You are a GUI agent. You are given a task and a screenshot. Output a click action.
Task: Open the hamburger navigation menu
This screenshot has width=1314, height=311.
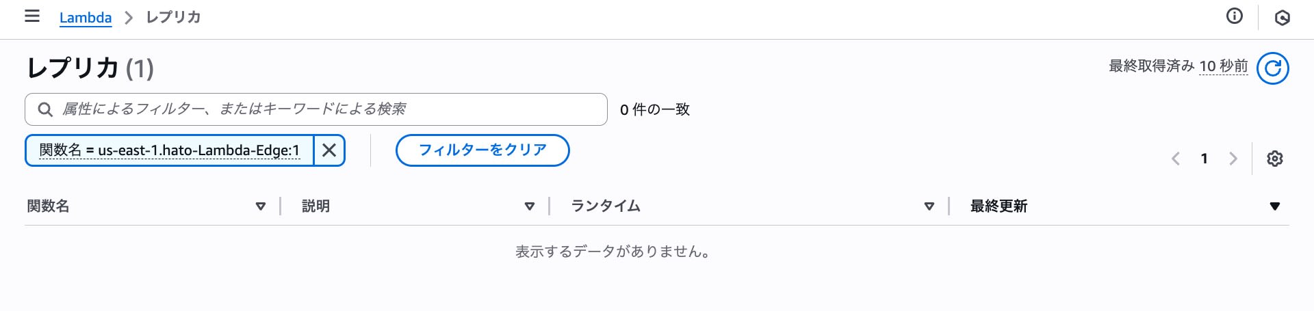32,16
